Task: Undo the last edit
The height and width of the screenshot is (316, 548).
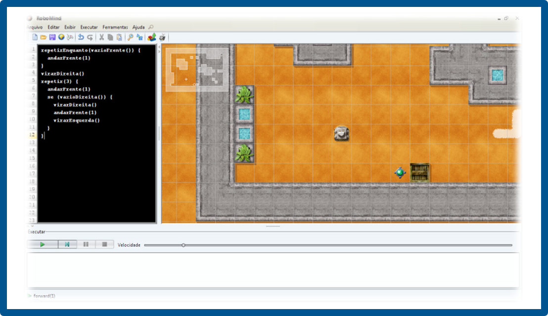Action: [81, 37]
